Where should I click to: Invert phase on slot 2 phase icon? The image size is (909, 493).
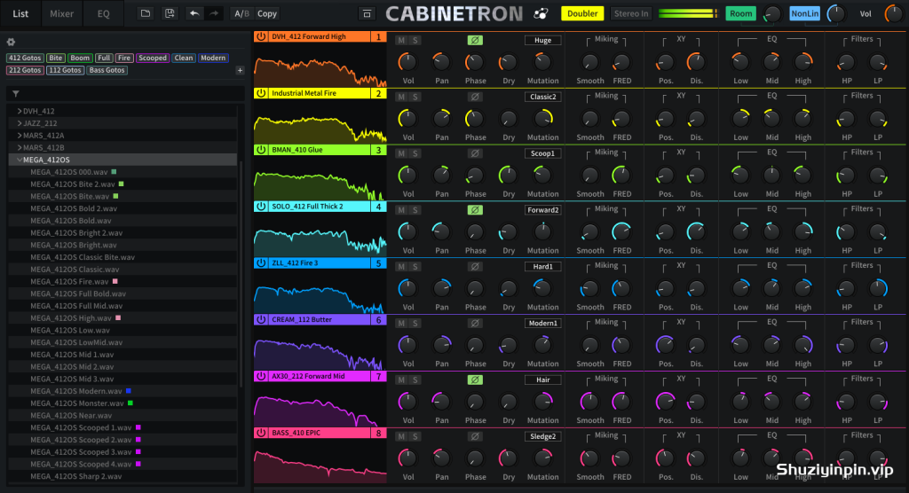475,97
